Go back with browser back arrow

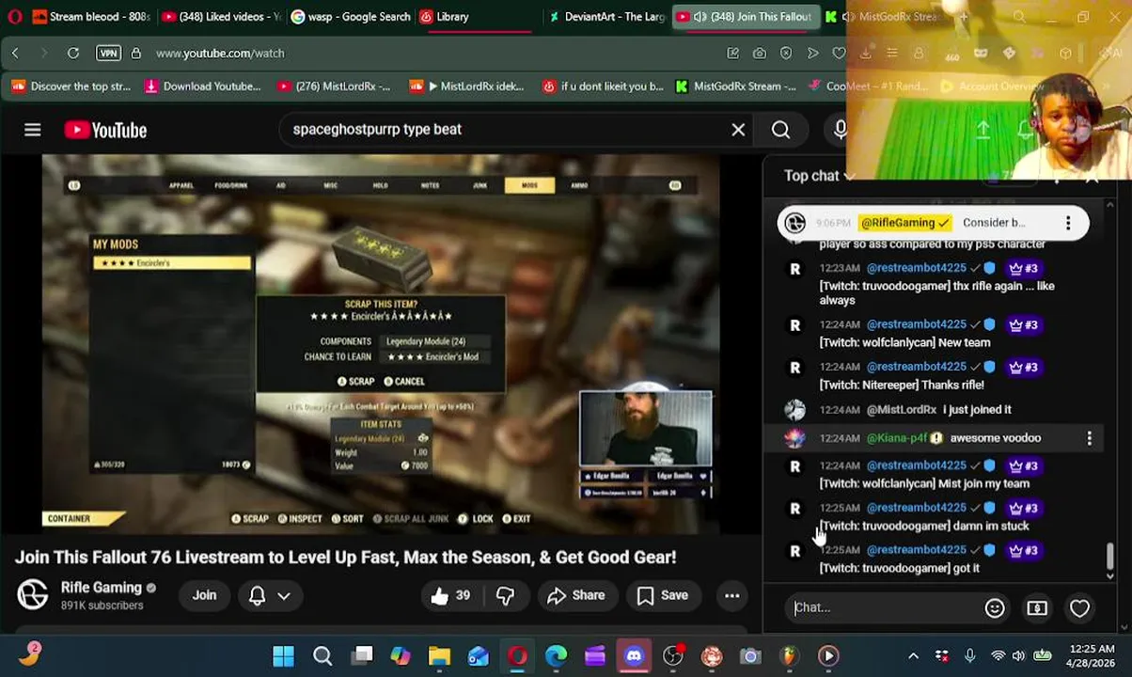coord(15,54)
